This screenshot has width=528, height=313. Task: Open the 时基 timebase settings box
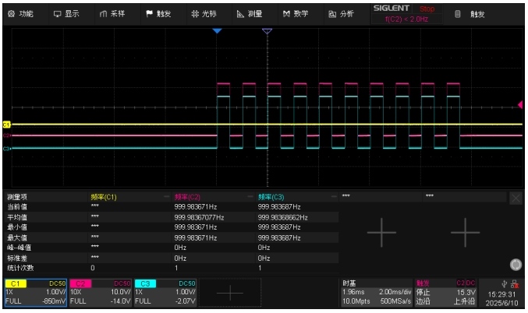click(x=375, y=292)
